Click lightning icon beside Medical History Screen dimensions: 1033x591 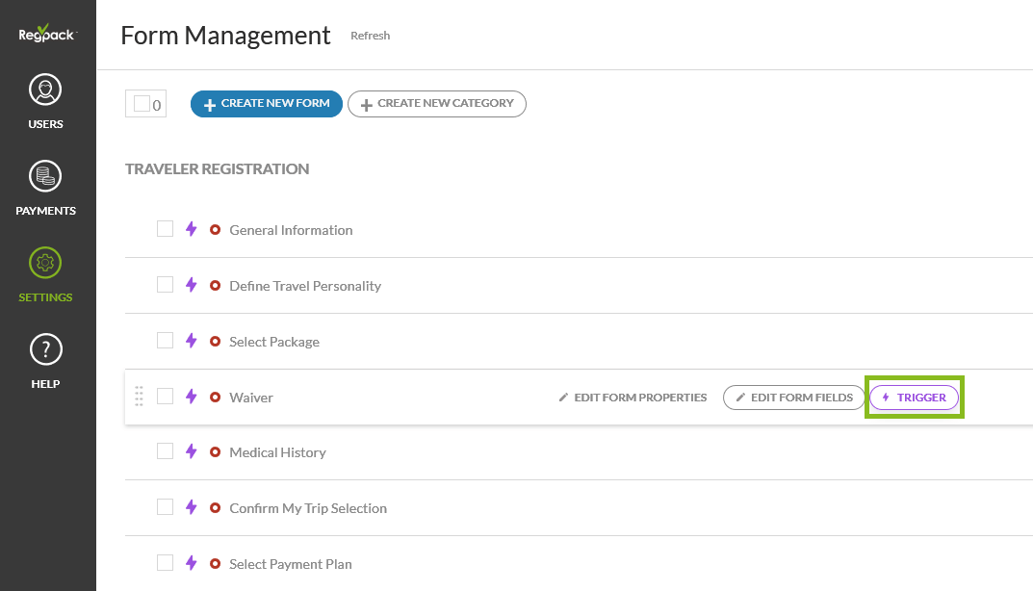(x=192, y=451)
